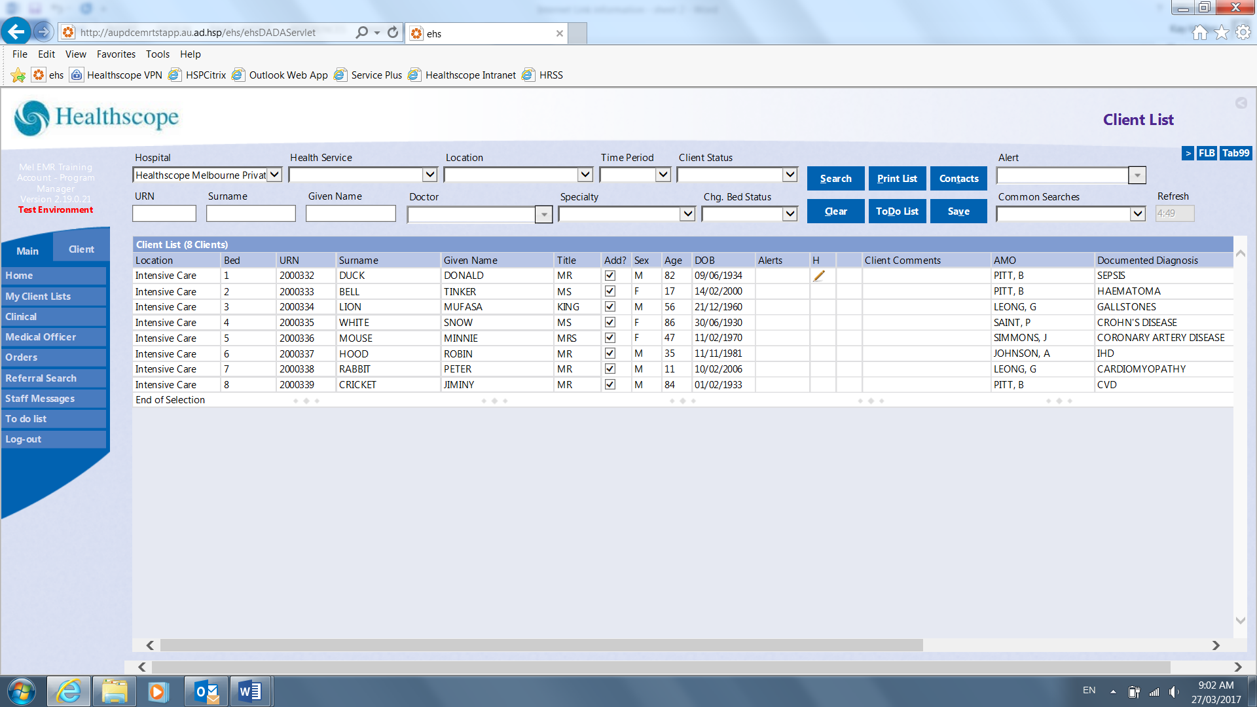Viewport: 1257px width, 707px height.
Task: Switch to the Main tab
Action: click(27, 251)
